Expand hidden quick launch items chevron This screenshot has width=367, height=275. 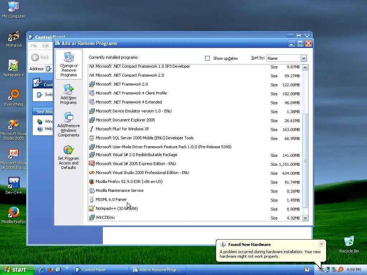pos(67,268)
